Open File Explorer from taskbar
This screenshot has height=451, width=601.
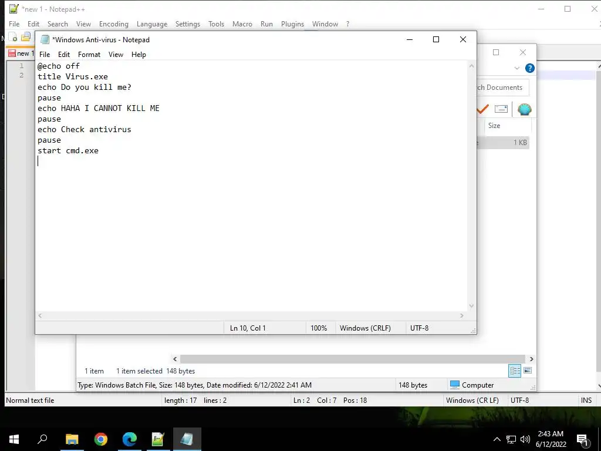(x=72, y=439)
